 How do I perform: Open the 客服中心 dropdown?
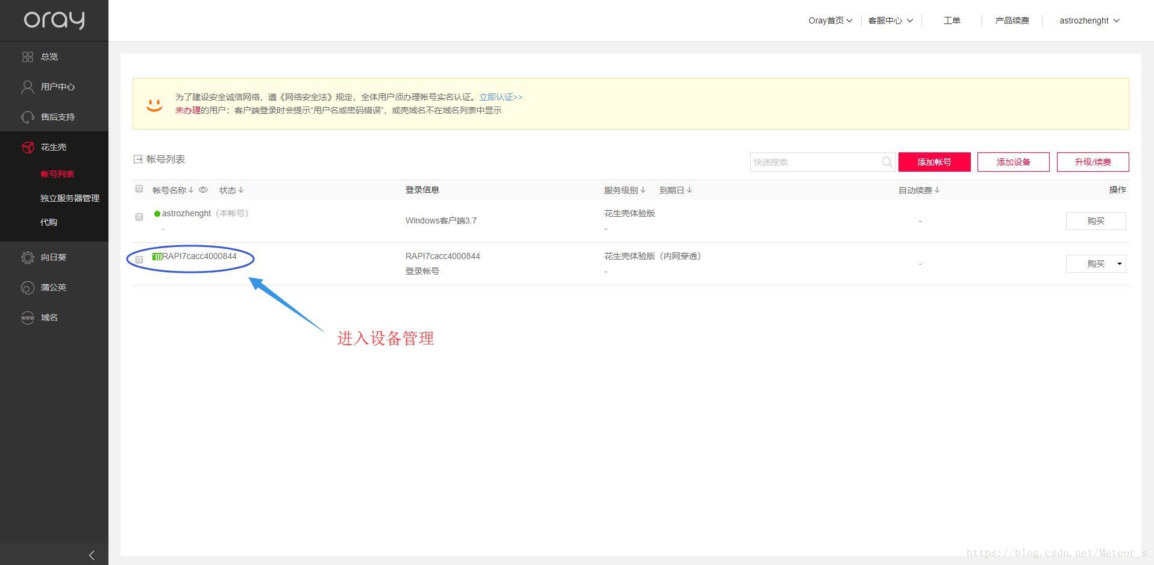pos(891,20)
